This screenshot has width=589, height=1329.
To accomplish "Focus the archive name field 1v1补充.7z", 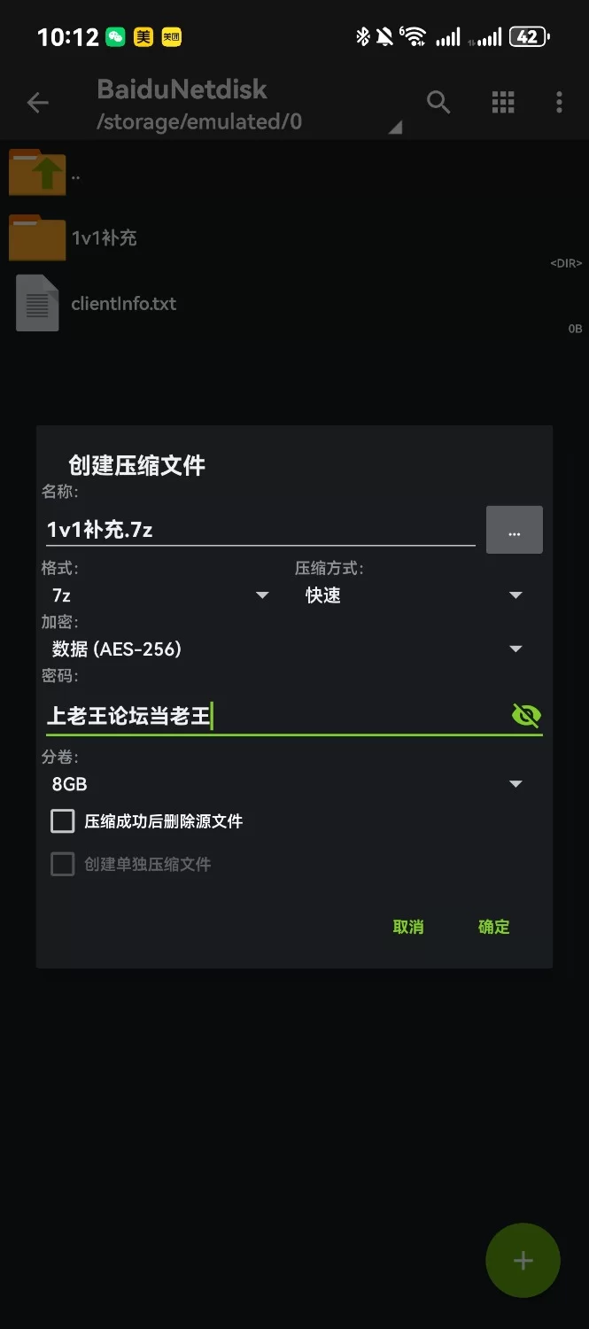I will point(260,530).
